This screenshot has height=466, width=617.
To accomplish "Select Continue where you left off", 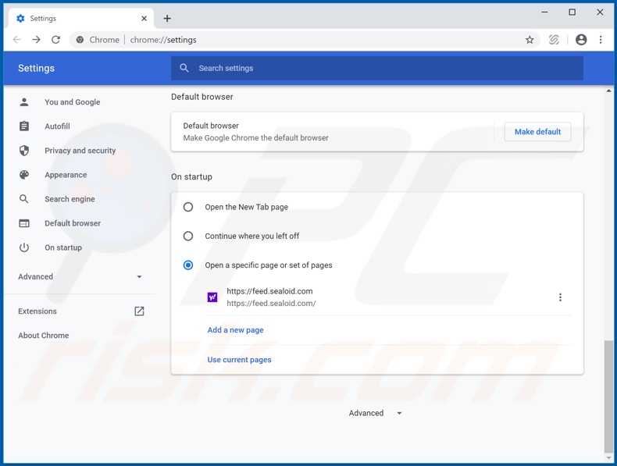I will pyautogui.click(x=188, y=236).
